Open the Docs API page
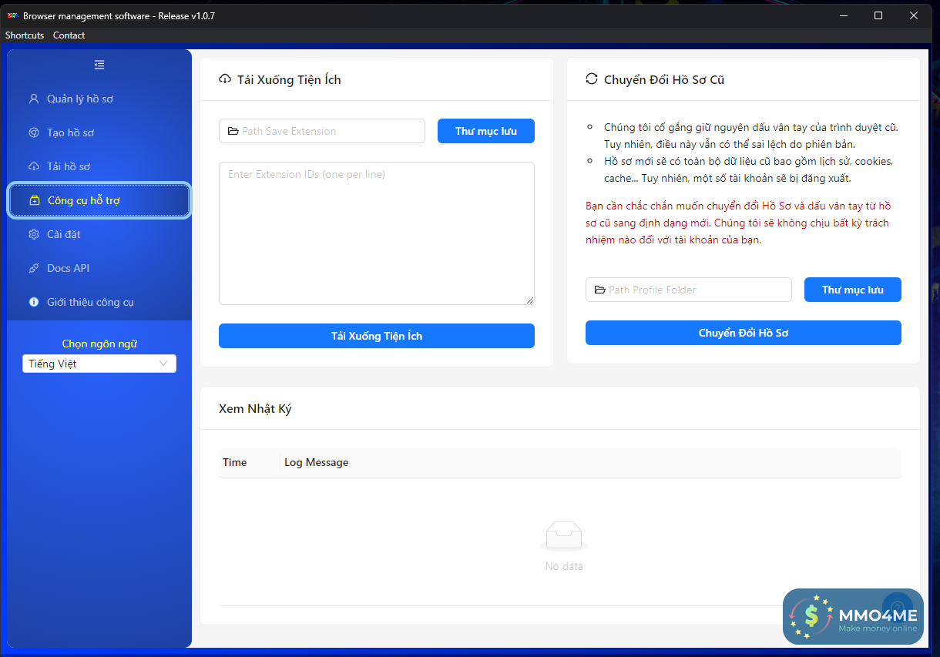940x657 pixels. [x=99, y=268]
